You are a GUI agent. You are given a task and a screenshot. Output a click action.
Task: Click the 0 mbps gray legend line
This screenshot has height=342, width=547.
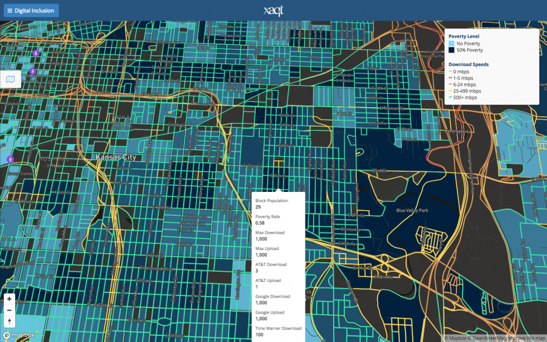pos(450,71)
